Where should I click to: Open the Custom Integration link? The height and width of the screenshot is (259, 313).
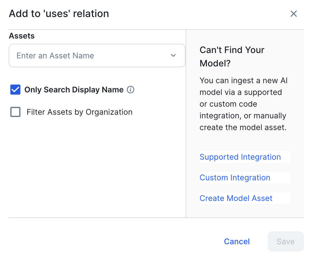[235, 178]
